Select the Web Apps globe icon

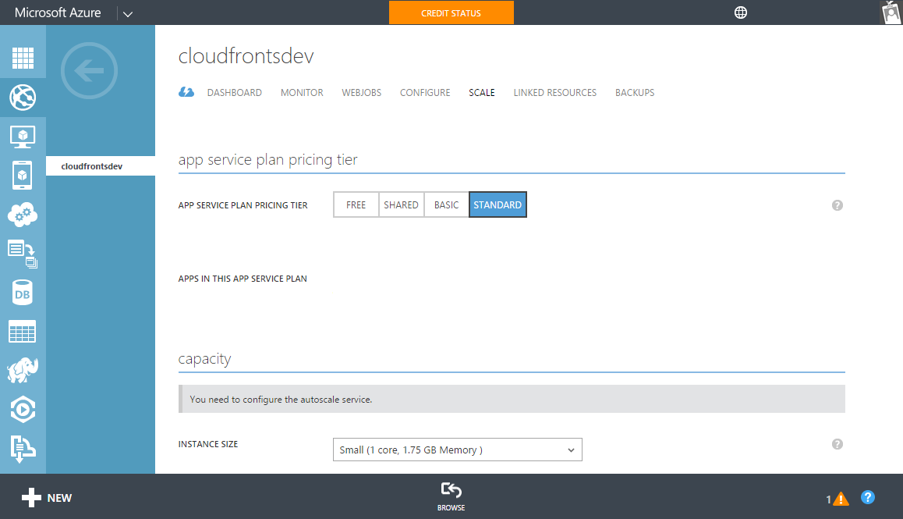point(23,98)
